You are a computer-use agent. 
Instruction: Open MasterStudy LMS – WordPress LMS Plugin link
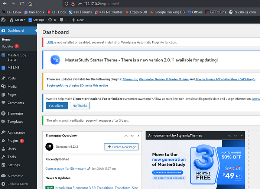[x=225, y=79]
